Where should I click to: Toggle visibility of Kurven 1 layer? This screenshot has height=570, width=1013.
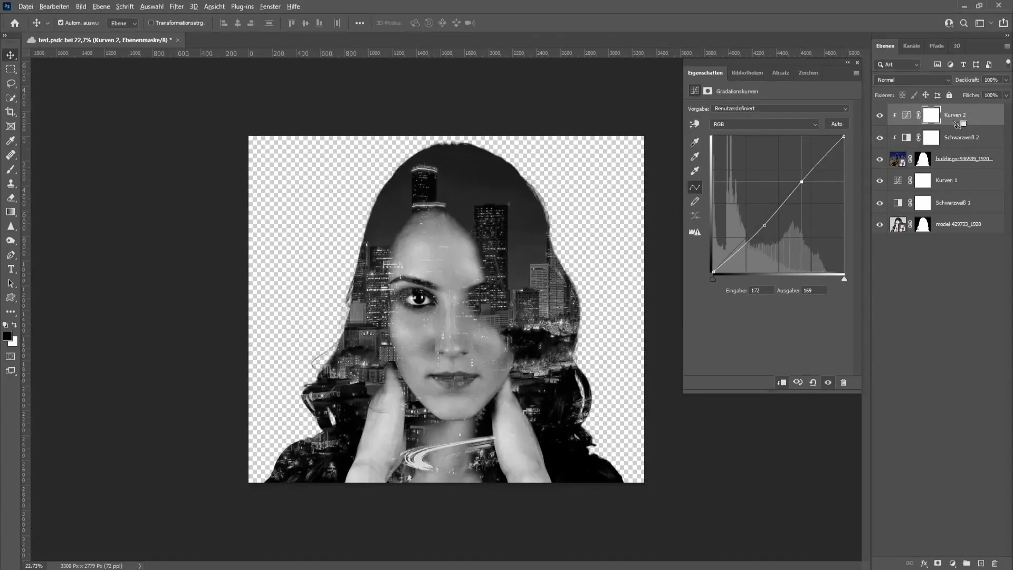click(x=880, y=180)
